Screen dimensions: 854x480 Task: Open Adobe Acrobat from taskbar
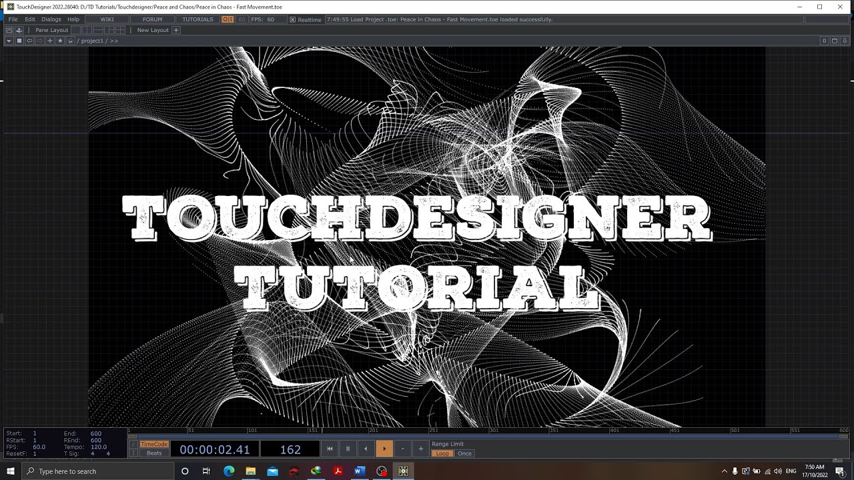pyautogui.click(x=338, y=471)
